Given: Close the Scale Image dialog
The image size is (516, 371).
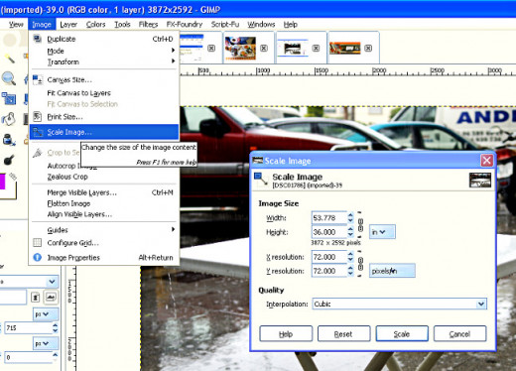Looking at the screenshot, I should click(x=487, y=161).
